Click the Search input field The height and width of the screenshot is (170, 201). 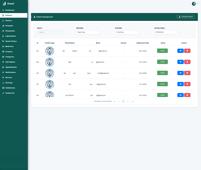50,32
